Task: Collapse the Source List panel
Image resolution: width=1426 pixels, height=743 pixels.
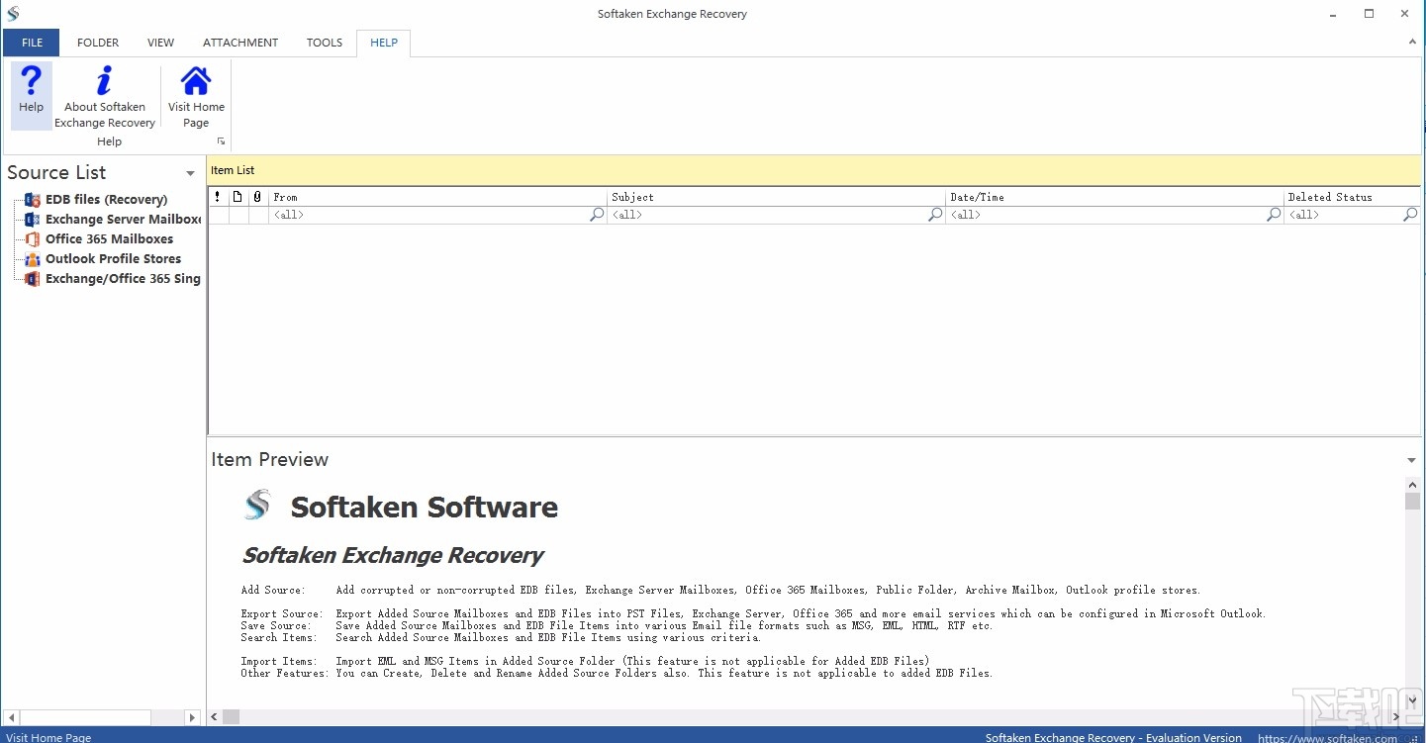Action: pos(189,172)
